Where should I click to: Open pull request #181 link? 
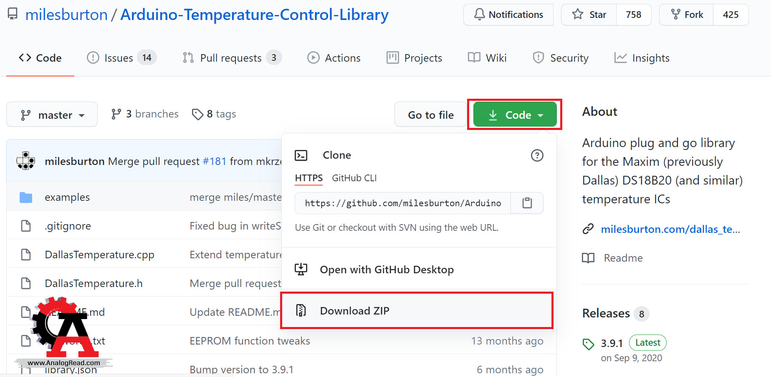point(215,161)
